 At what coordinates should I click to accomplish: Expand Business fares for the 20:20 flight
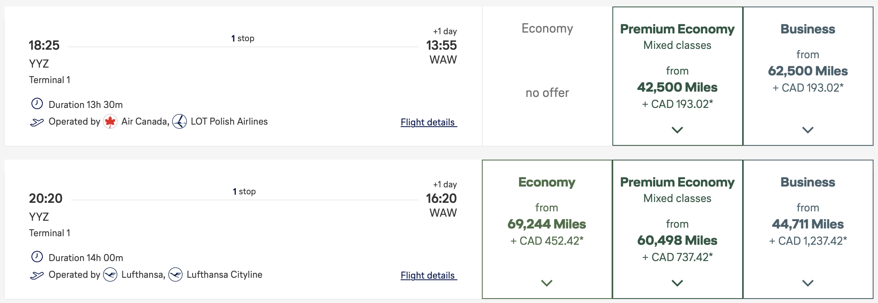807,281
